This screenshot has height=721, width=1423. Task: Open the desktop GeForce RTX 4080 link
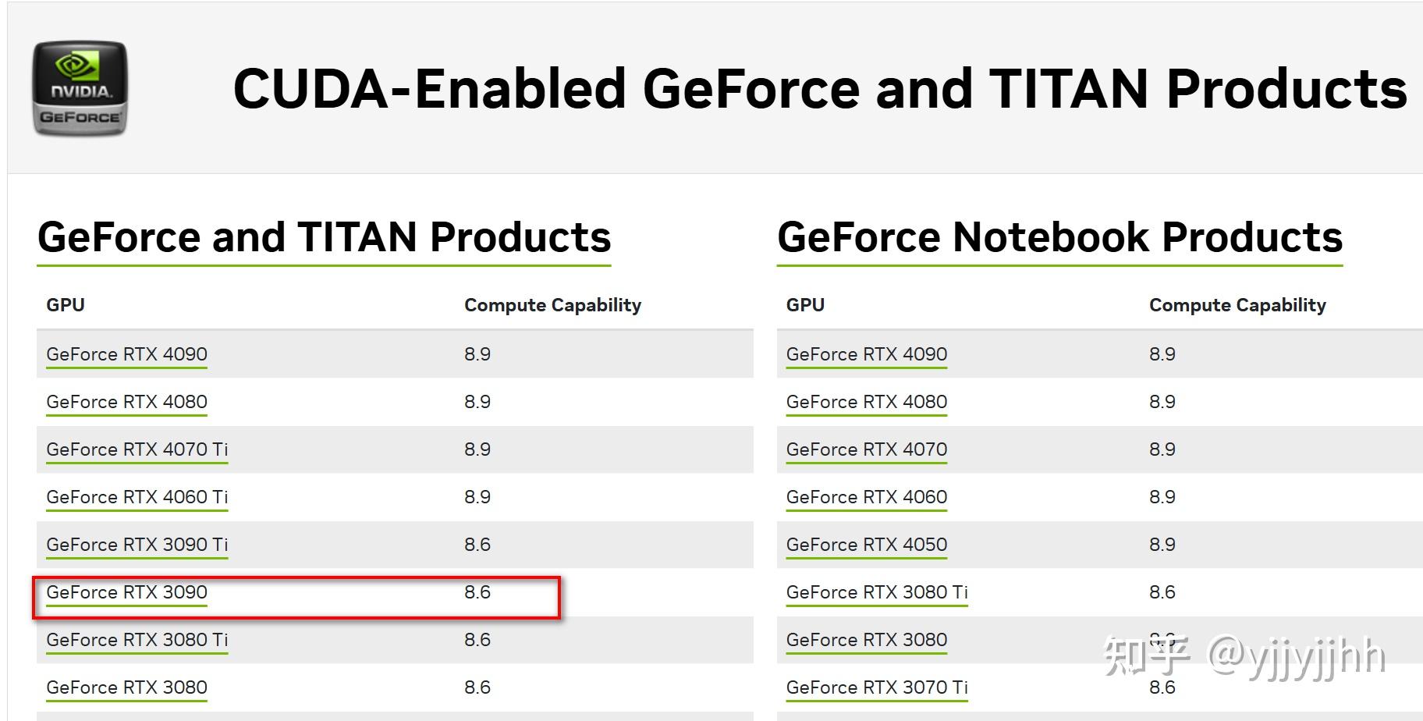(126, 402)
